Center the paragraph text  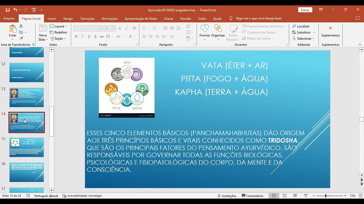pos(151,37)
